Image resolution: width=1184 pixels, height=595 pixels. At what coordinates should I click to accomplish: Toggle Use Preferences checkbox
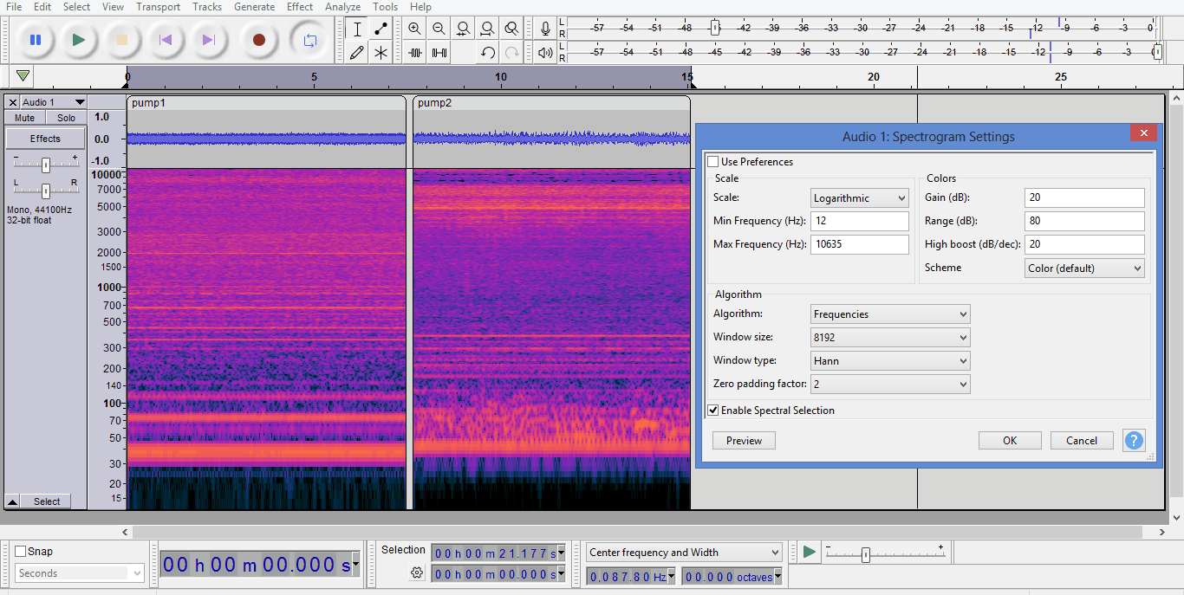point(713,162)
